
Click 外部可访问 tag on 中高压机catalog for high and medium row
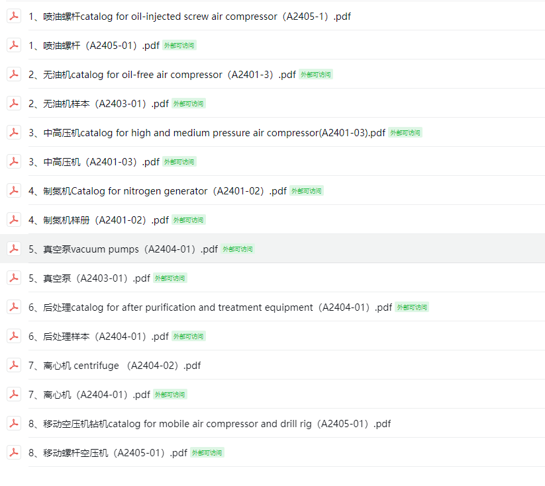tap(405, 133)
